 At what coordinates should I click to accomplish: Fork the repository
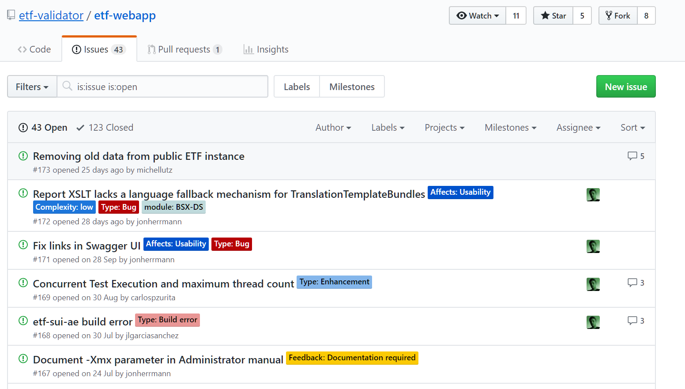coord(618,15)
